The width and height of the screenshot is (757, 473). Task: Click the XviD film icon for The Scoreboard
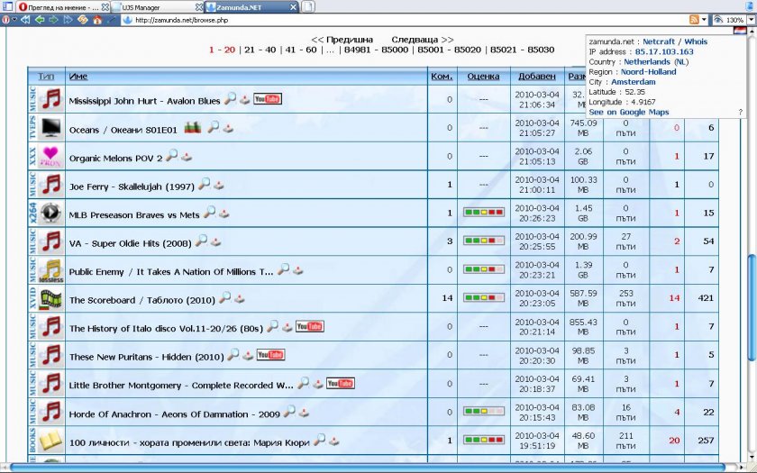click(51, 299)
